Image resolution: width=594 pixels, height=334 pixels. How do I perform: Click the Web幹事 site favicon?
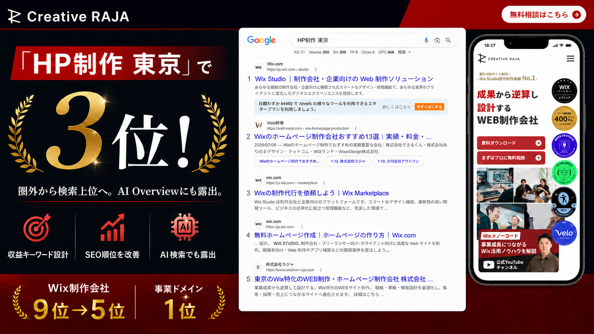click(x=259, y=125)
